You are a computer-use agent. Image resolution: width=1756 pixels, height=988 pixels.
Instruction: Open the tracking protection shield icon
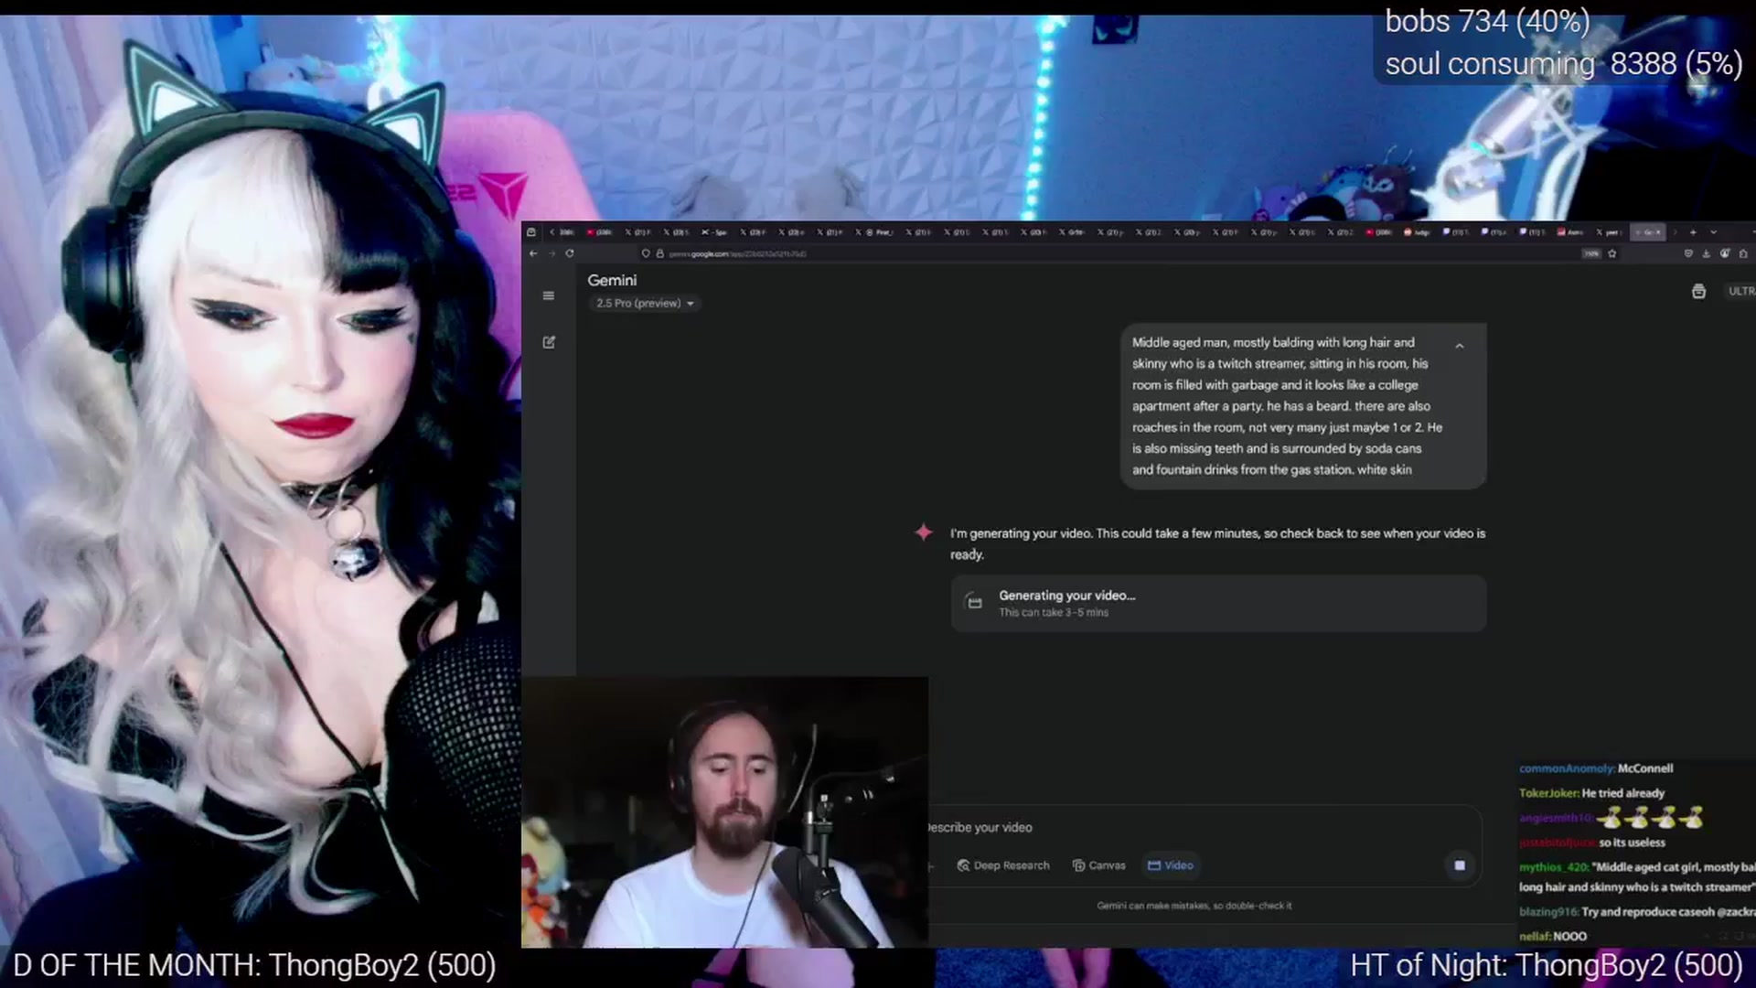(646, 253)
